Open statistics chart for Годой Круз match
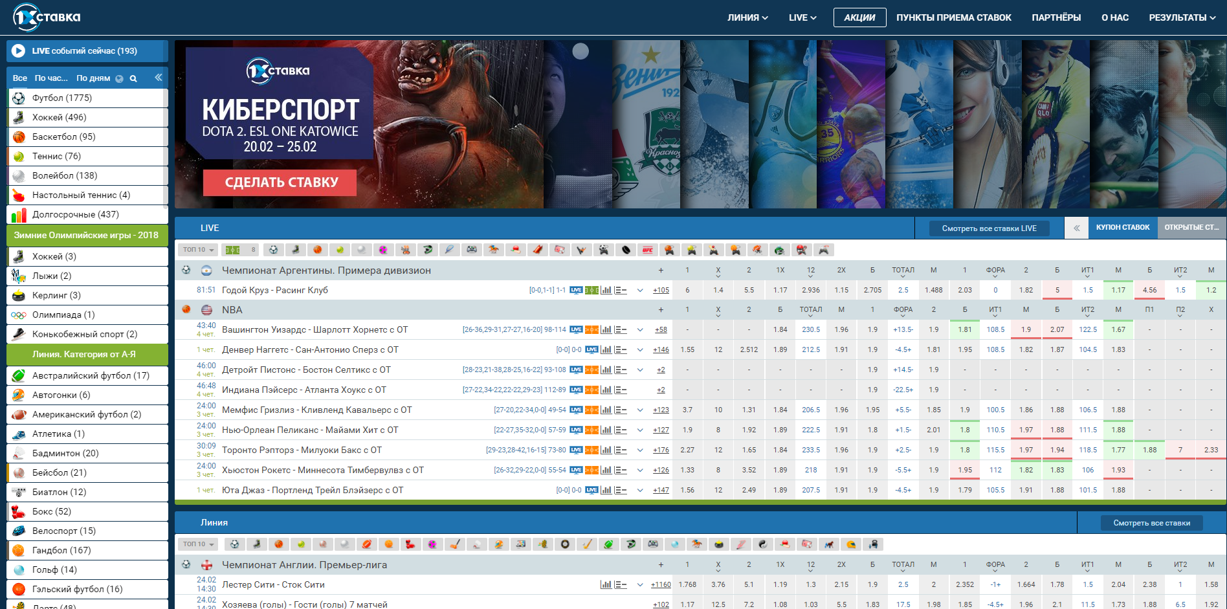 pyautogui.click(x=606, y=290)
